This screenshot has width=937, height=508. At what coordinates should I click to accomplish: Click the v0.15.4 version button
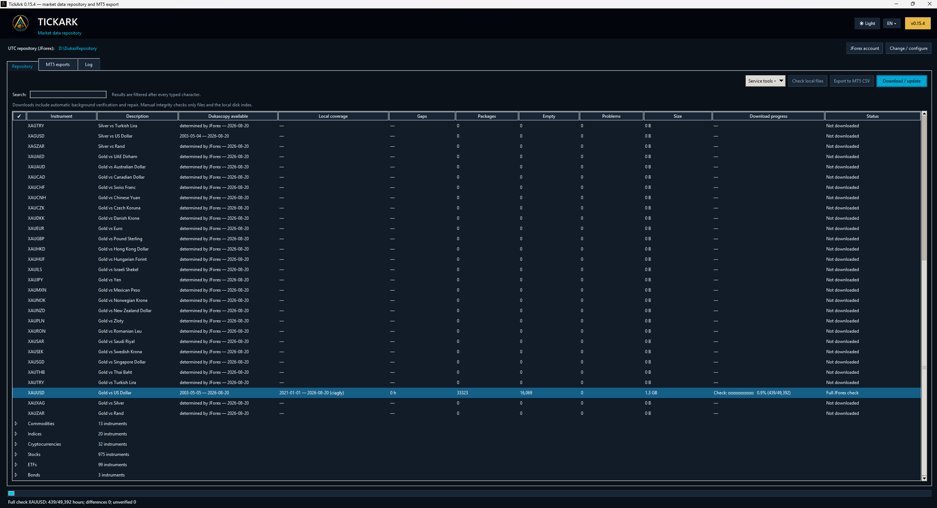(x=918, y=23)
